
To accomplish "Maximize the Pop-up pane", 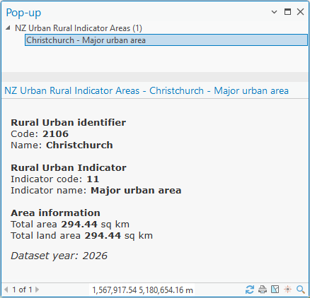I will (287, 12).
